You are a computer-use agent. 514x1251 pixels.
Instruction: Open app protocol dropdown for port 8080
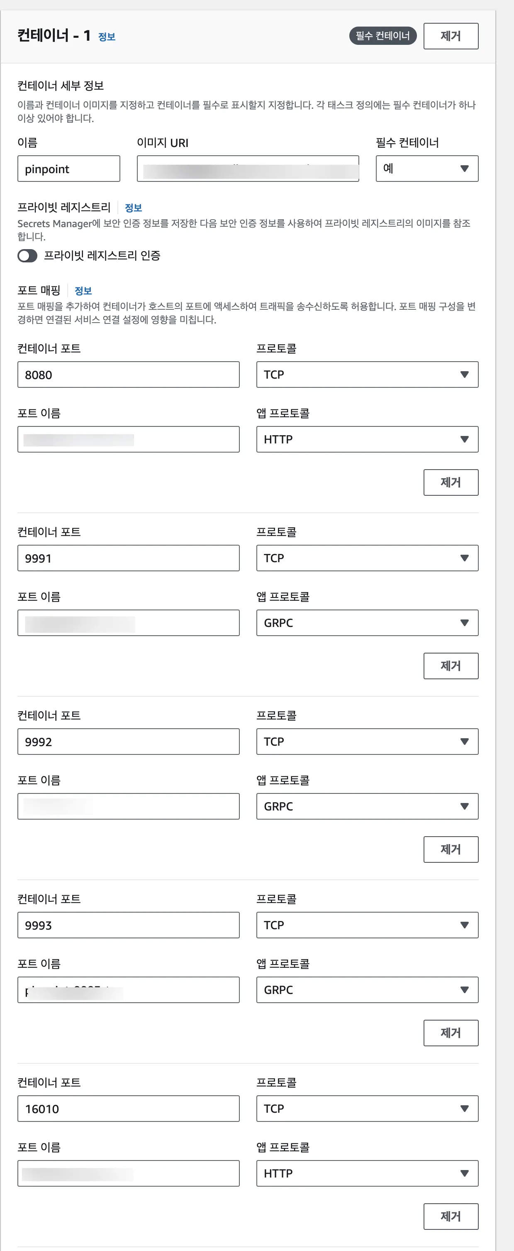pos(367,439)
